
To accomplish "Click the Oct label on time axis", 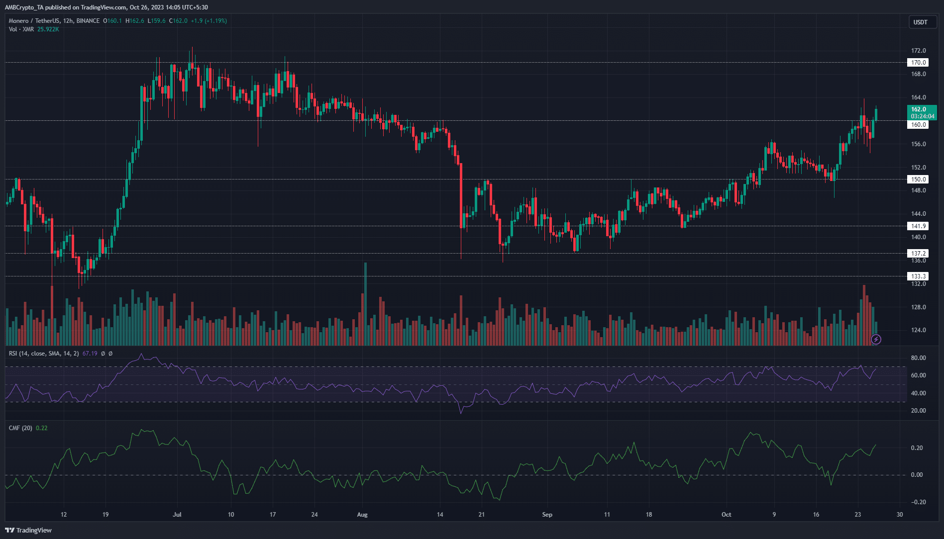I will point(726,515).
